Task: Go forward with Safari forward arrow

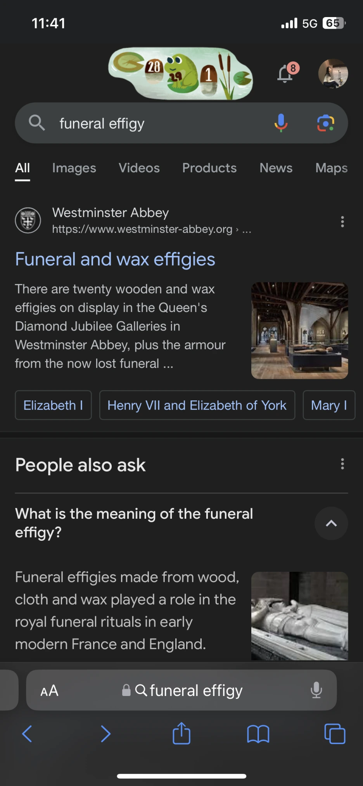Action: (105, 734)
